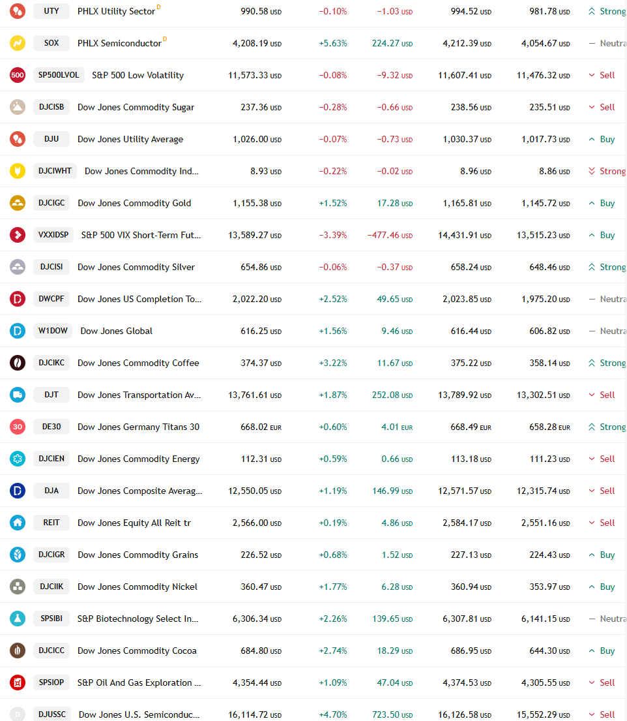Screen dimensions: 627x721
Task: Open Dow Jones Commodity Cocoa link
Action: click(x=137, y=651)
